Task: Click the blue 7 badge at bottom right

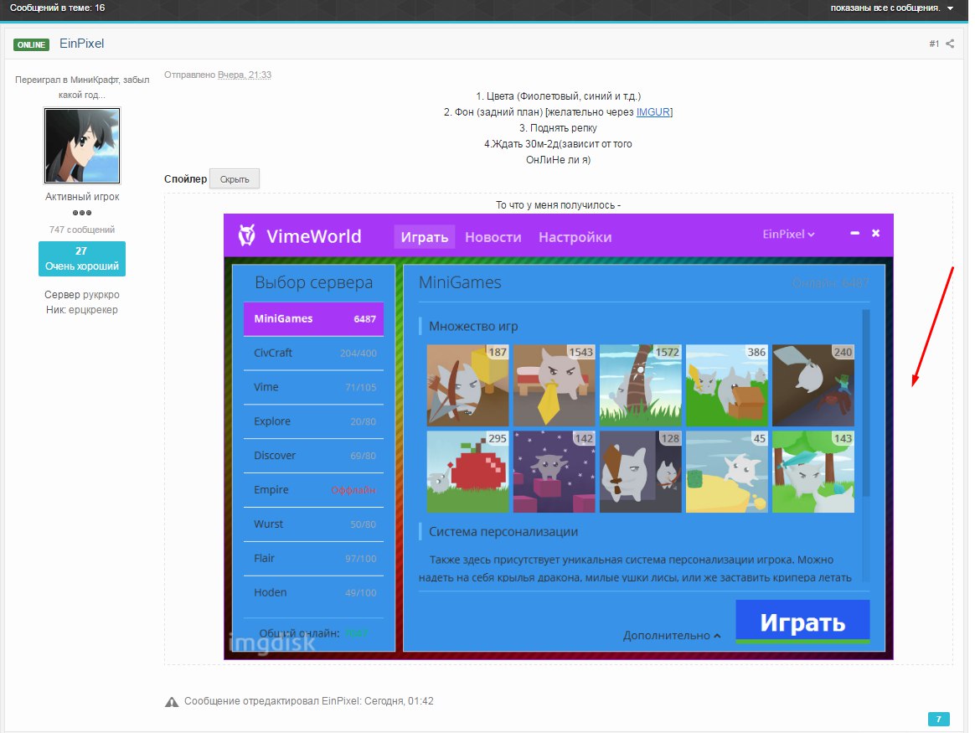Action: (x=938, y=720)
